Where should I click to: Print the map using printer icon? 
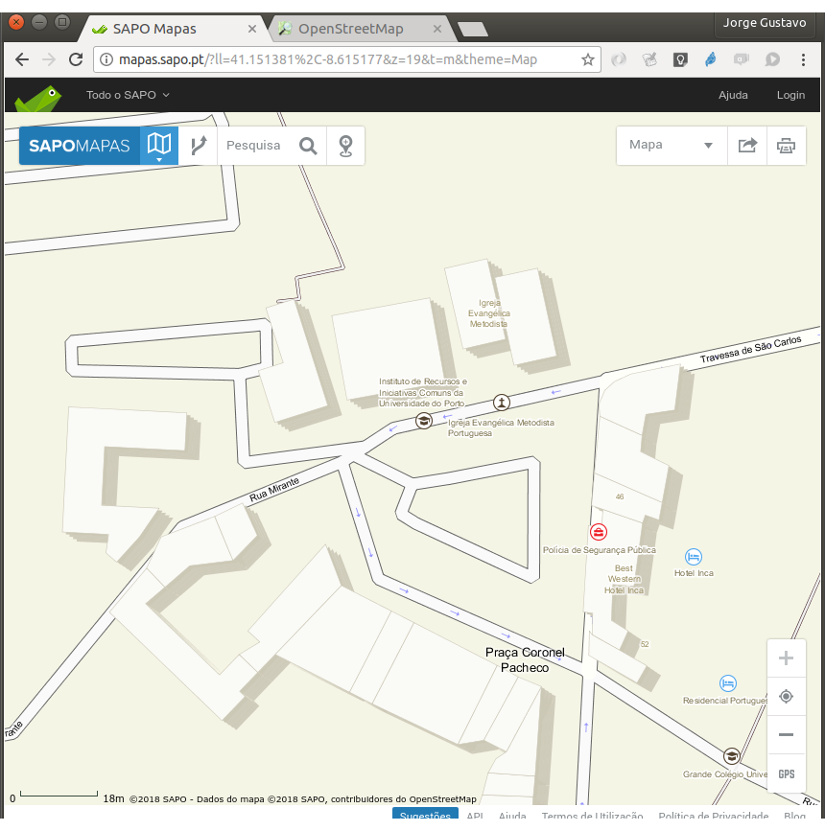(786, 146)
